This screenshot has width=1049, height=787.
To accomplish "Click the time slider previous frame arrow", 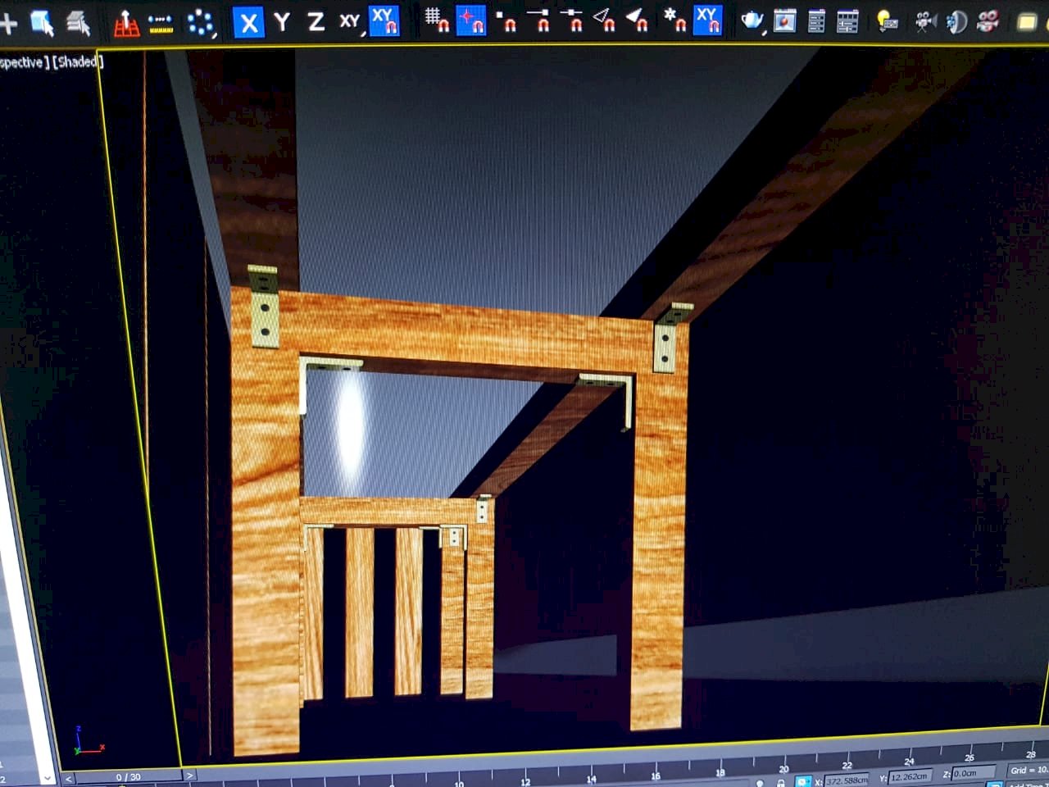I will pos(69,777).
